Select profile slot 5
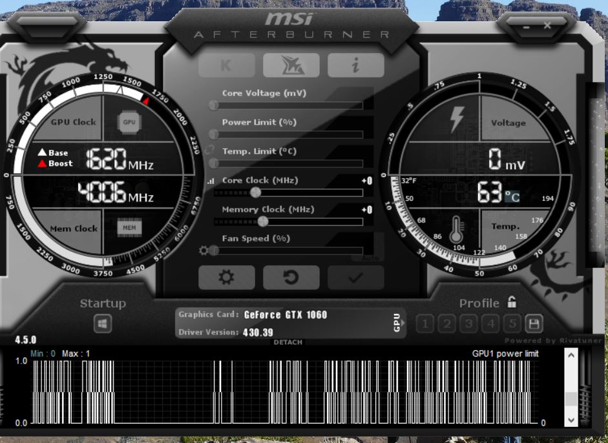Screen dimensions: 608x443 click(x=512, y=324)
